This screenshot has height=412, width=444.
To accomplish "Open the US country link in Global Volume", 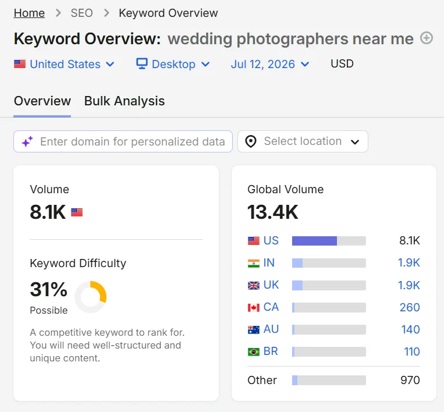I will pyautogui.click(x=271, y=240).
